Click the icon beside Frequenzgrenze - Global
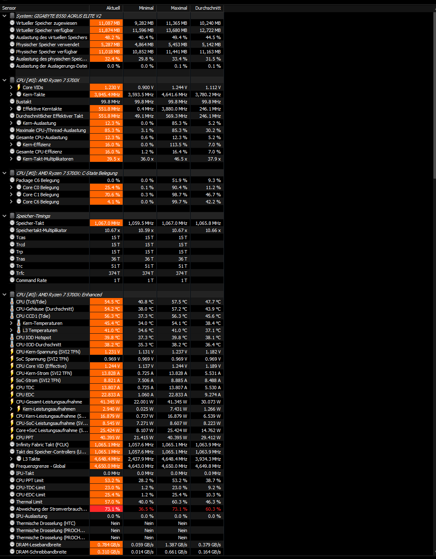The width and height of the screenshot is (436, 559). pyautogui.click(x=12, y=466)
